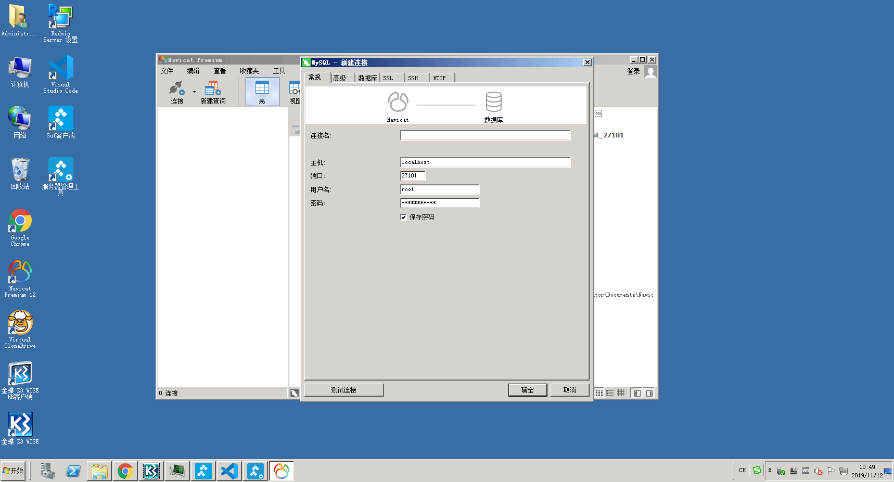Click the DDL icon in right panel
This screenshot has height=482, width=894.
[598, 113]
